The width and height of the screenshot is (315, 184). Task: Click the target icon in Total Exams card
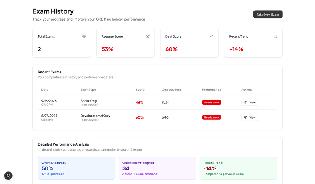coord(84,36)
